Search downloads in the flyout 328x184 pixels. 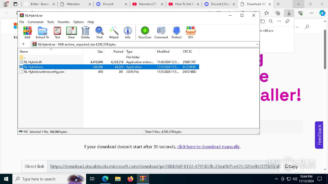[x=271, y=21]
